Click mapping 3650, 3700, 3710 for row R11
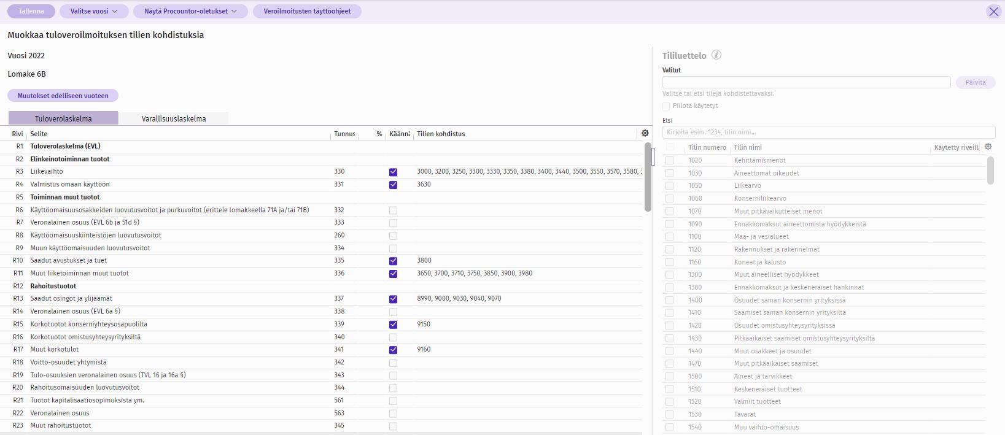Image resolution: width=1005 pixels, height=435 pixels. (x=475, y=273)
